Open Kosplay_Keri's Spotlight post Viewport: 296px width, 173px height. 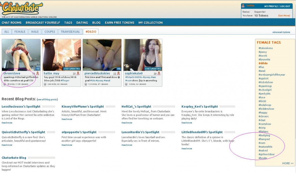point(199,107)
